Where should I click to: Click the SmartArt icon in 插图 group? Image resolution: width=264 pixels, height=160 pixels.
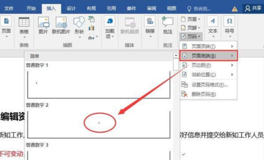pyautogui.click(x=92, y=19)
